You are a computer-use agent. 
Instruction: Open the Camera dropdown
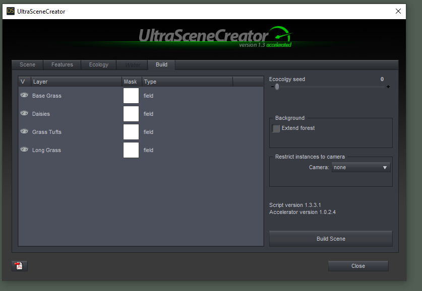361,167
